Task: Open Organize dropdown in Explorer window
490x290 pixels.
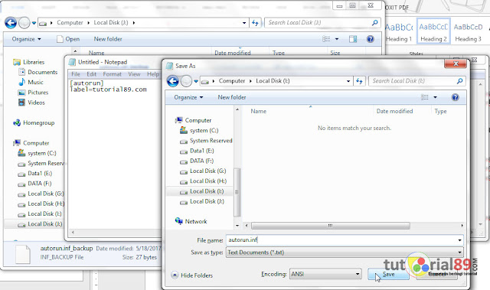Action: click(x=26, y=39)
